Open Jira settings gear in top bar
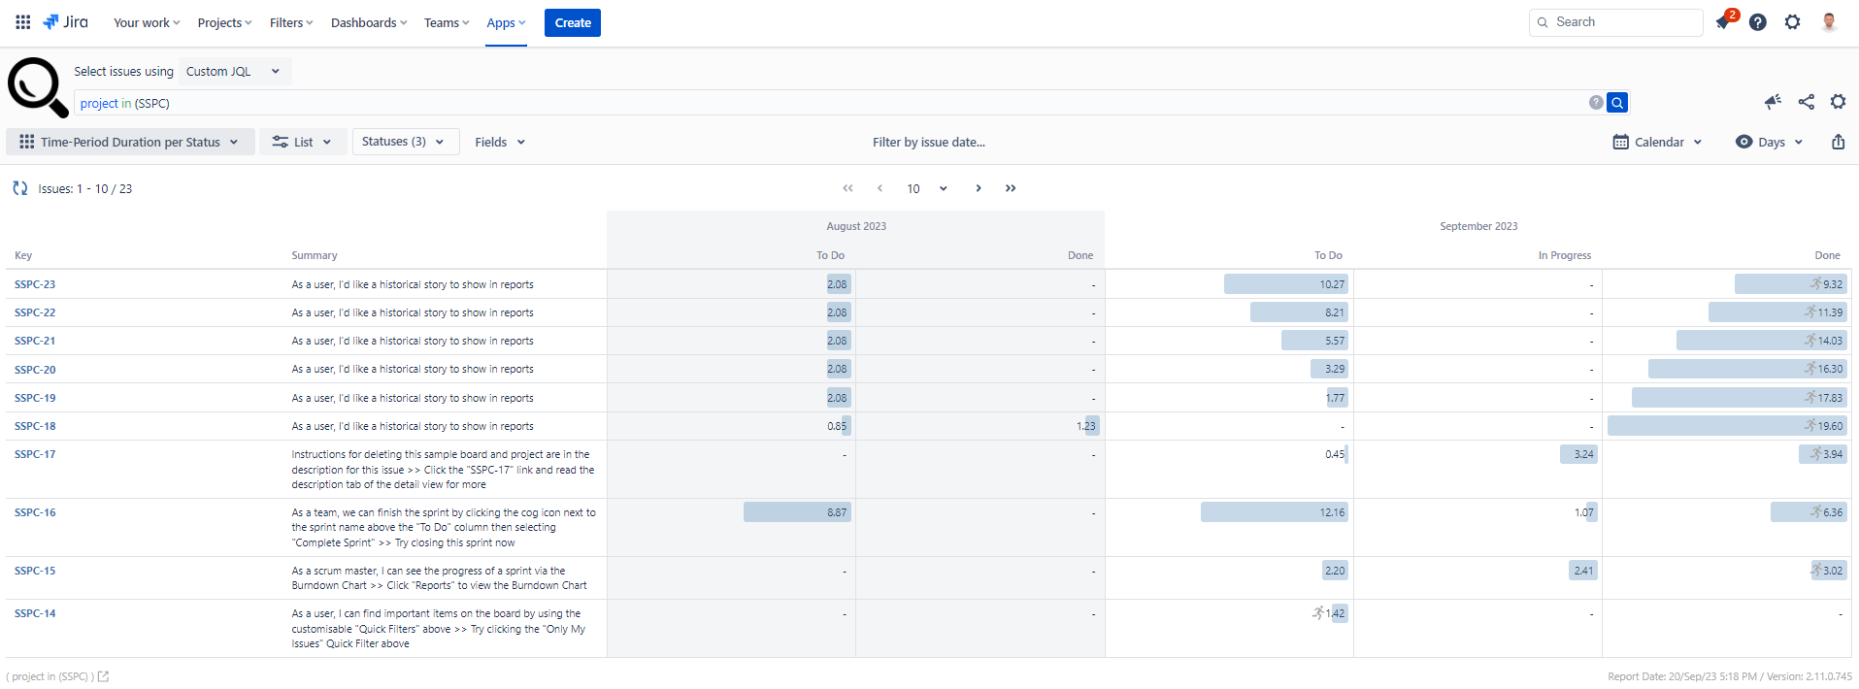The width and height of the screenshot is (1859, 689). click(1792, 22)
